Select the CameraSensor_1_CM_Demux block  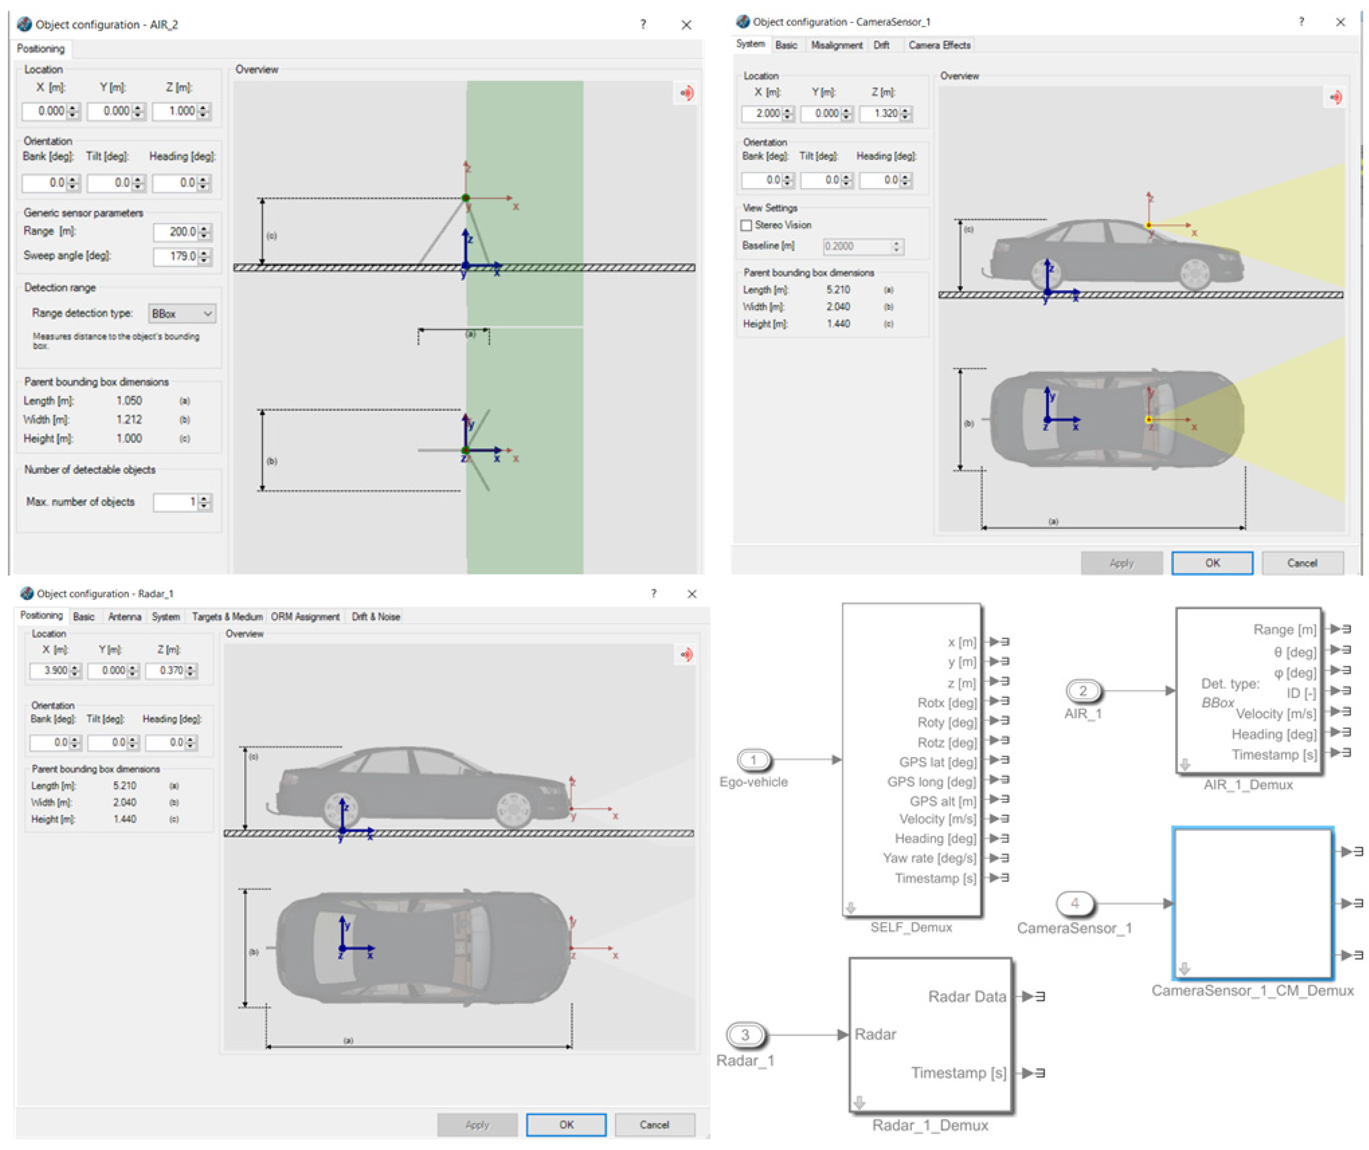pyautogui.click(x=1252, y=903)
